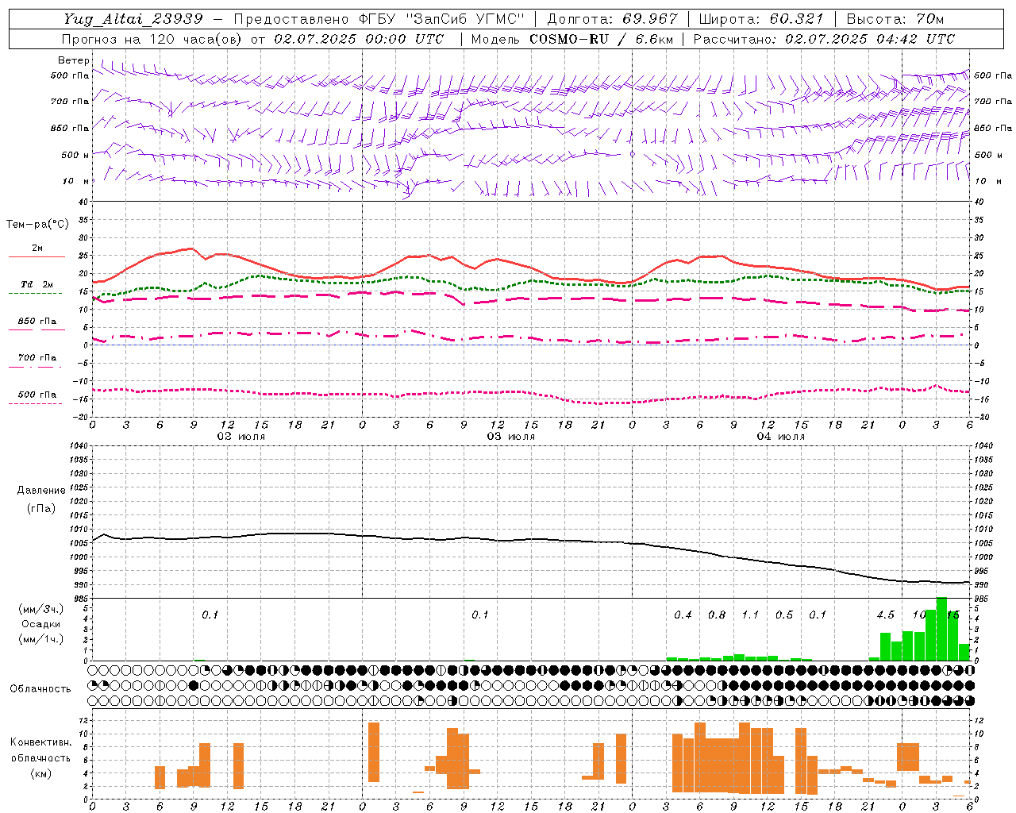1016x813 pixels.
Task: Click the 02 июля date label
Action: click(241, 436)
